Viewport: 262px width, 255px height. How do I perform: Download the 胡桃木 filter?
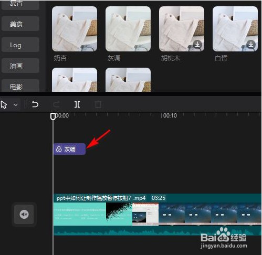197,45
